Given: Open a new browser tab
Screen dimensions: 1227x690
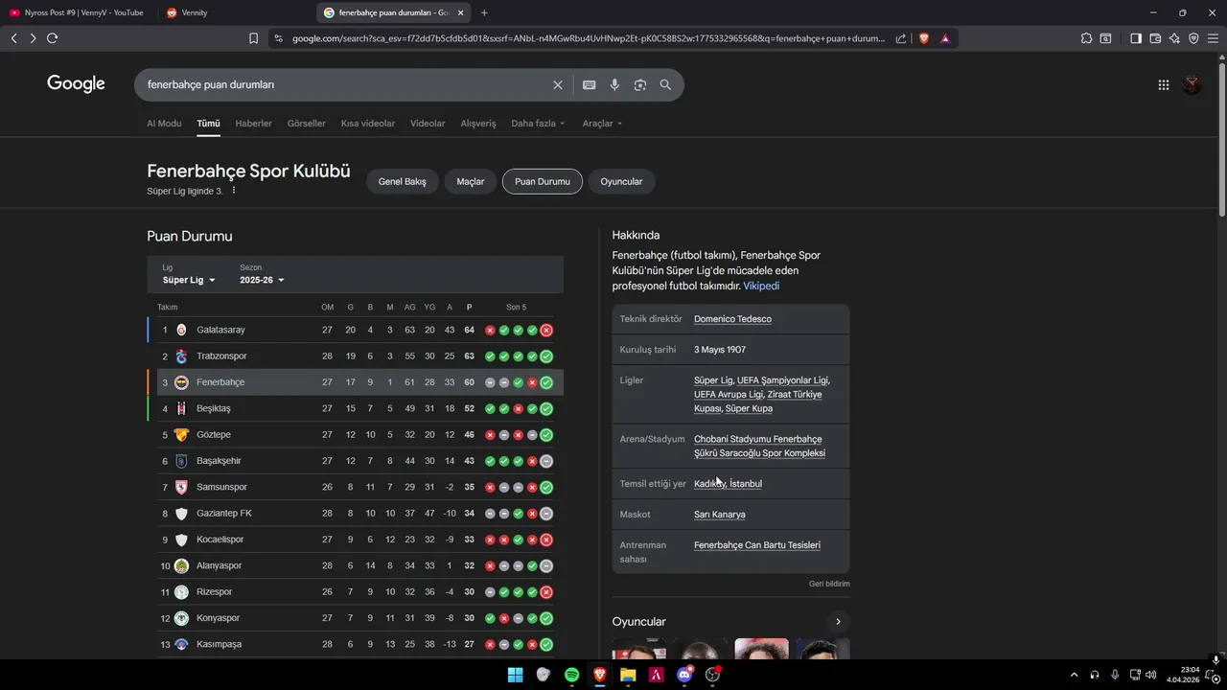Looking at the screenshot, I should pos(484,12).
